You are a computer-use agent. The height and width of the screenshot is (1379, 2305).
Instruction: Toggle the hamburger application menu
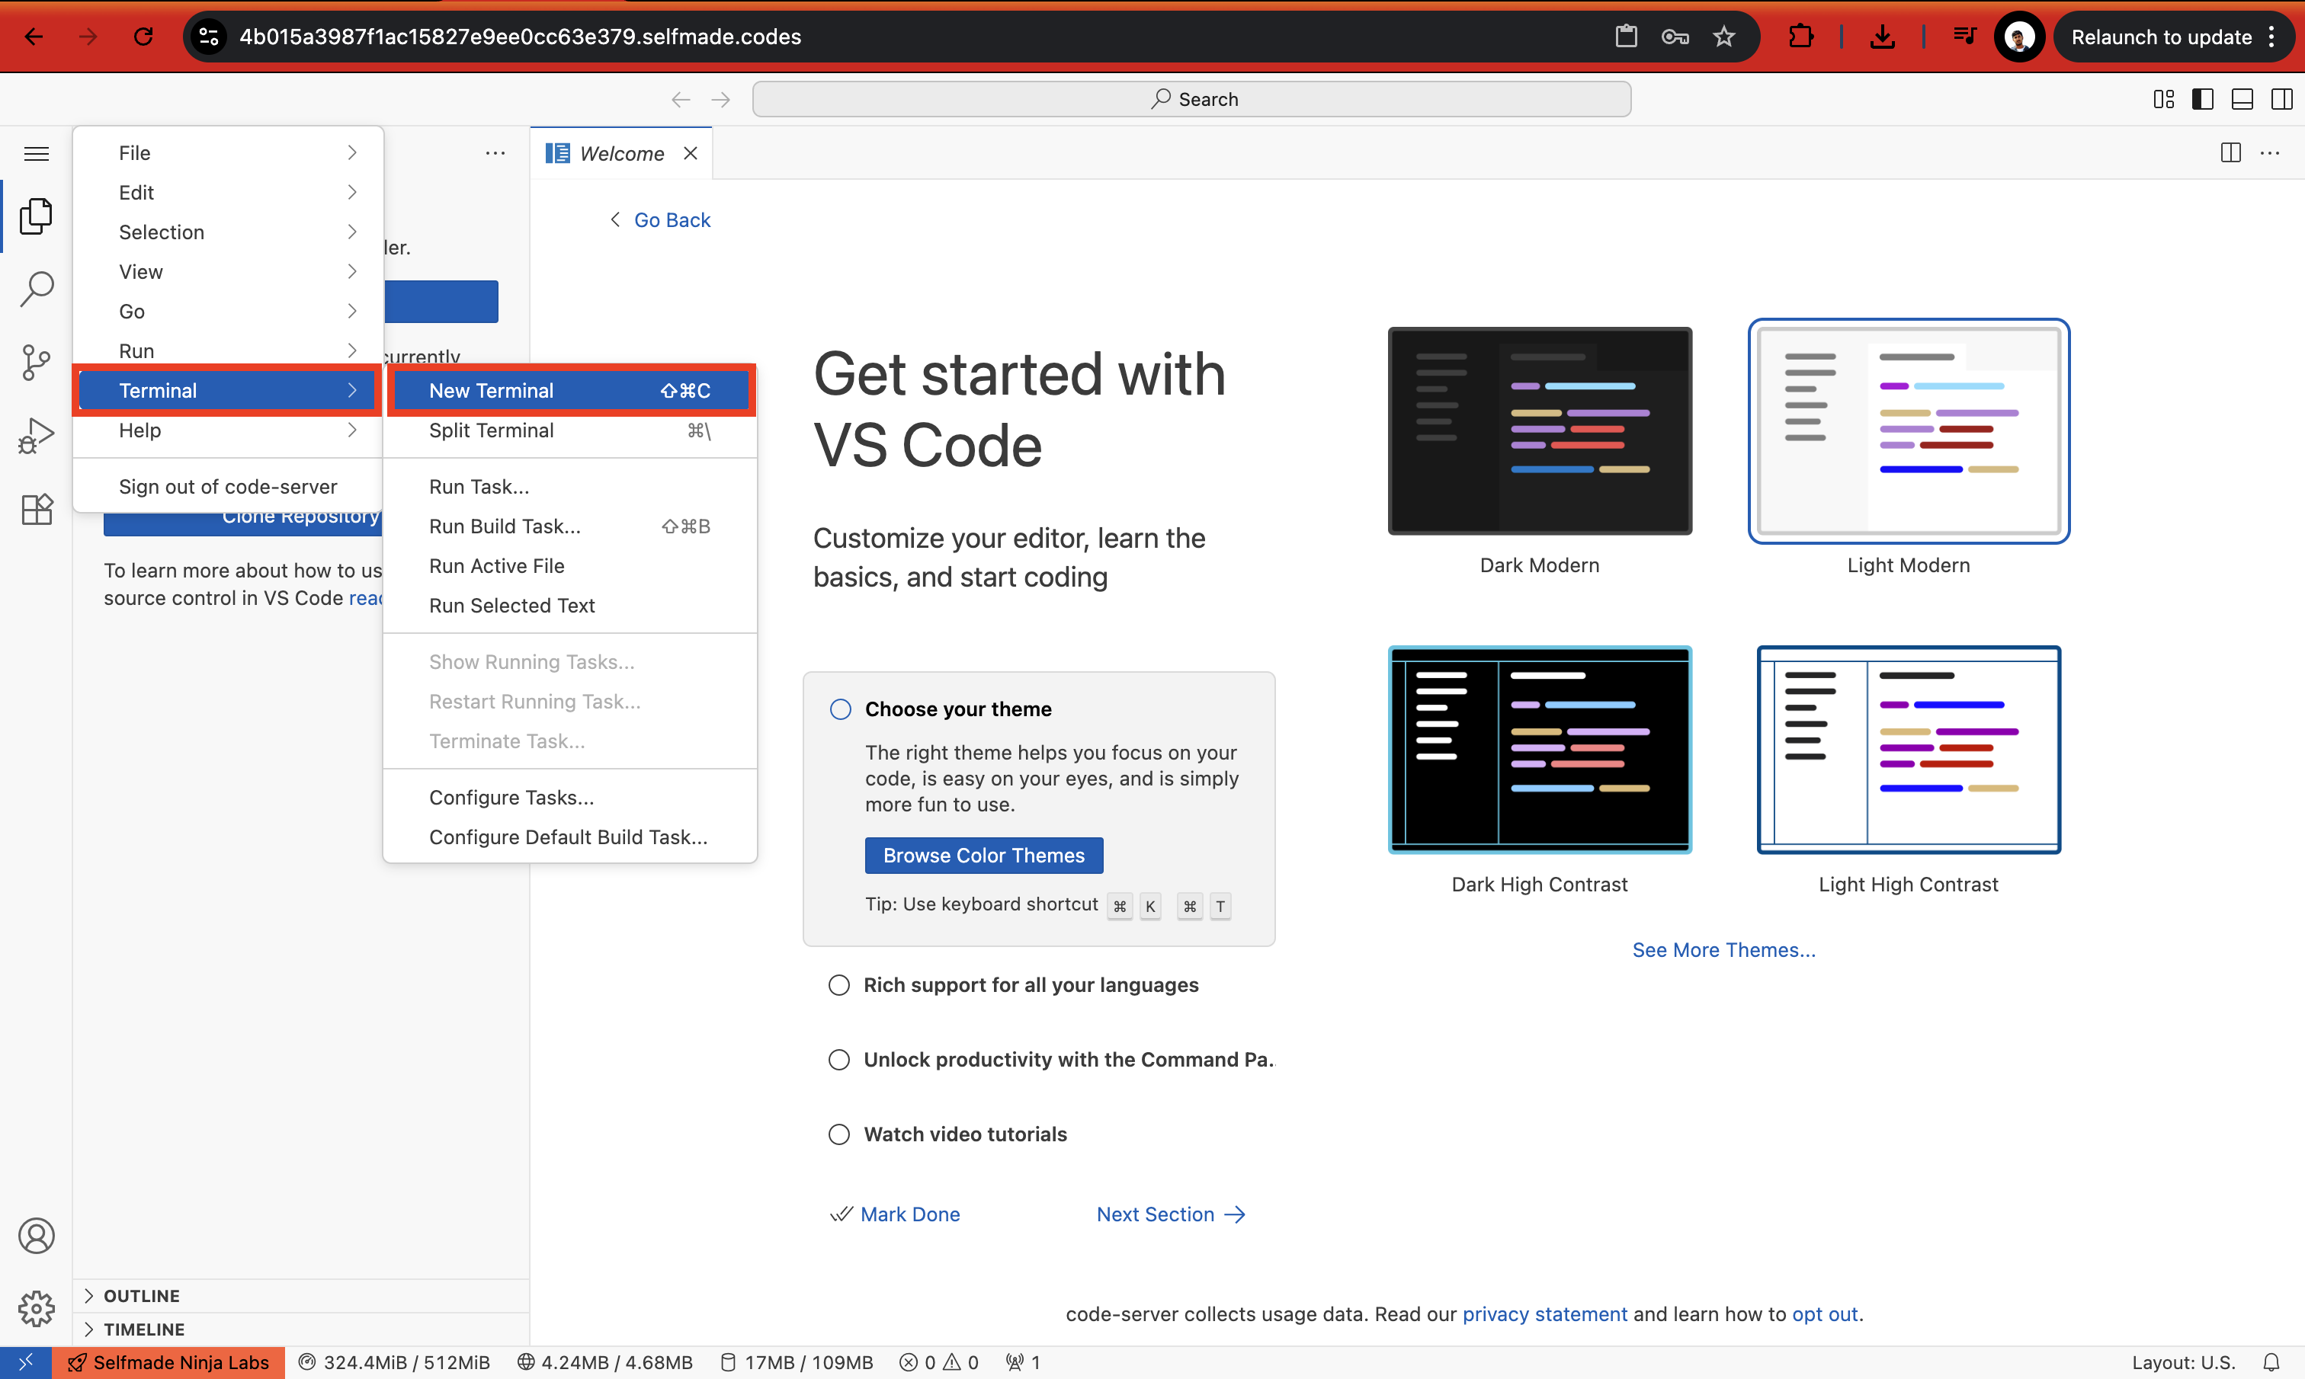[x=37, y=153]
